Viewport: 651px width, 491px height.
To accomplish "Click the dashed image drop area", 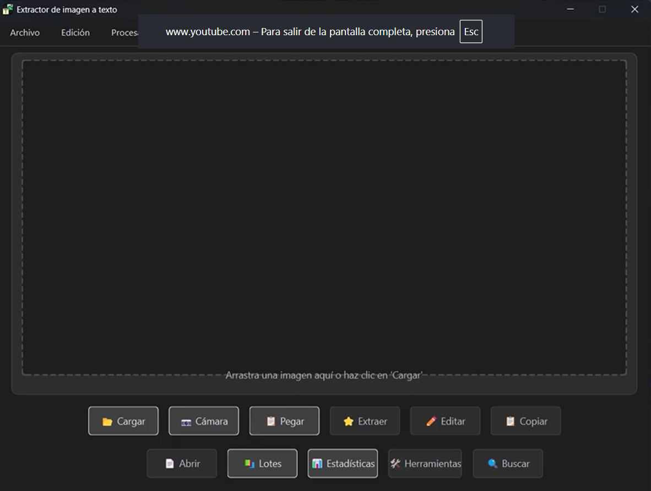I will [324, 217].
